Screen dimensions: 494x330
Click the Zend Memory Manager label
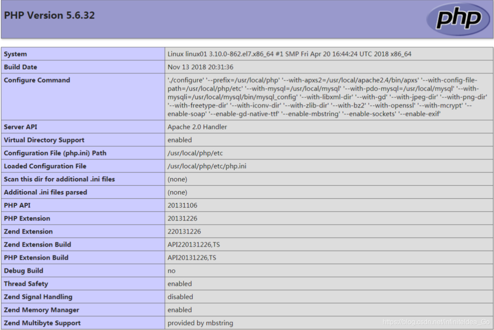(x=41, y=310)
